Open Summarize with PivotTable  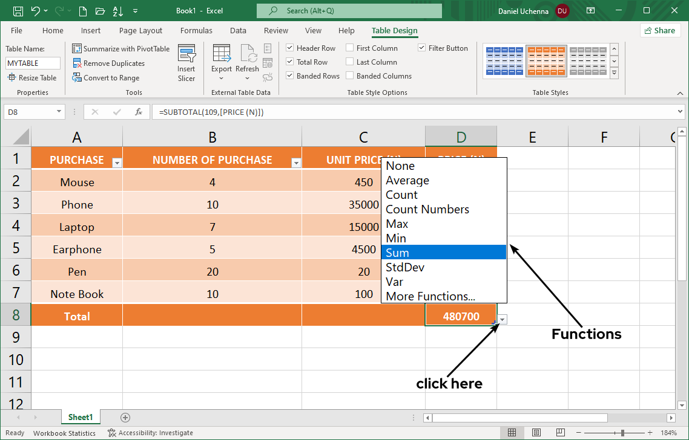point(120,48)
